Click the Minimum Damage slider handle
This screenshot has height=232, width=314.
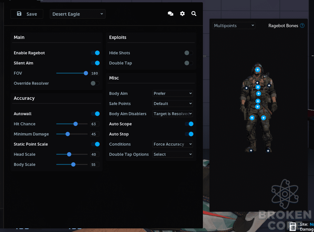[68, 134]
